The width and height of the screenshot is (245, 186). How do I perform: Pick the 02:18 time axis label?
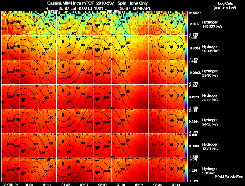click(121, 184)
